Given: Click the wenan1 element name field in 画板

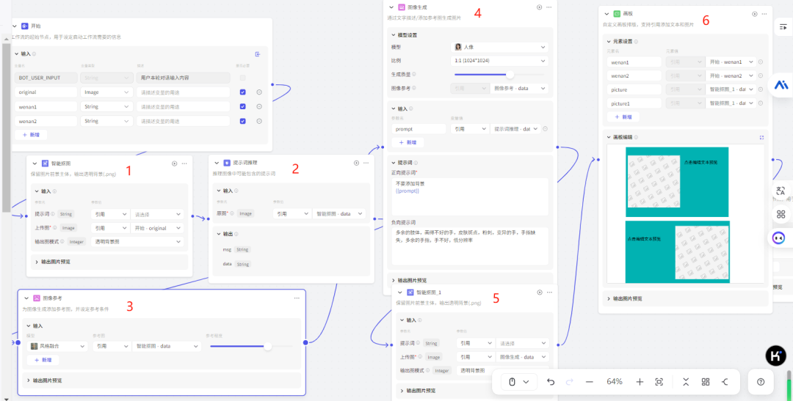Looking at the screenshot, I should [x=634, y=62].
